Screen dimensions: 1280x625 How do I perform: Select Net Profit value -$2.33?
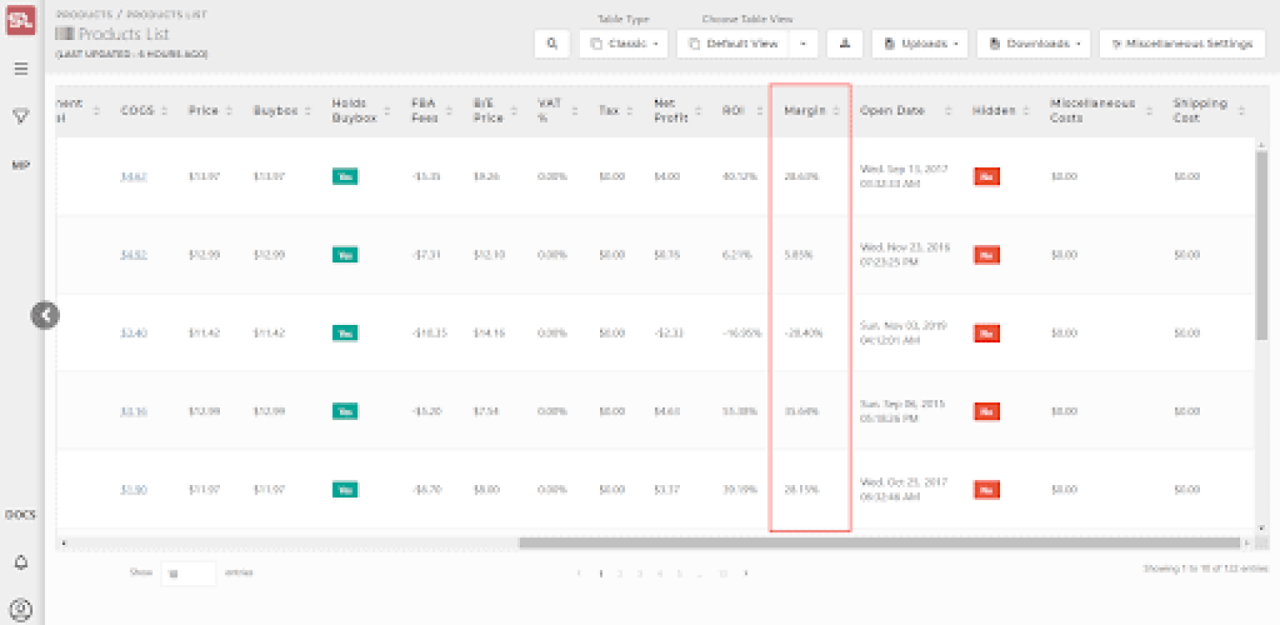click(x=669, y=333)
